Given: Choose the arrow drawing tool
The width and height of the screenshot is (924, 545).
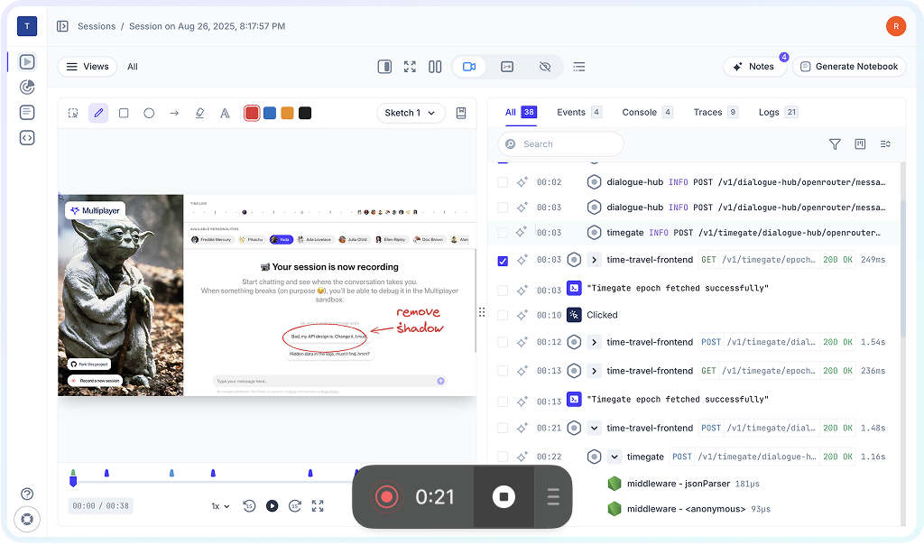Looking at the screenshot, I should tap(174, 113).
